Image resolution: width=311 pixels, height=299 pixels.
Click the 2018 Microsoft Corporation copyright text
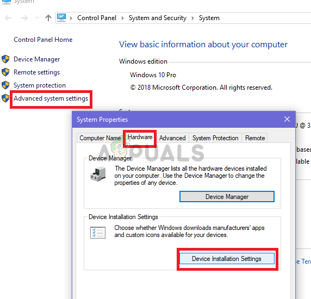tap(201, 88)
